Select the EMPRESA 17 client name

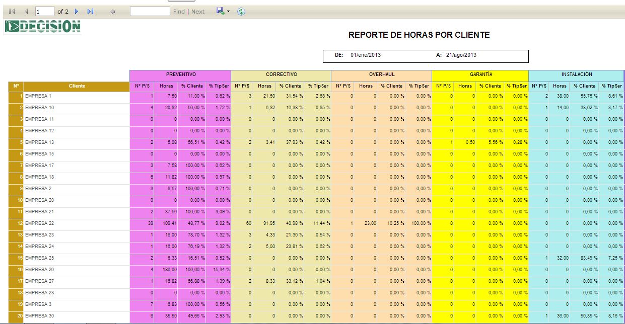coord(39,166)
